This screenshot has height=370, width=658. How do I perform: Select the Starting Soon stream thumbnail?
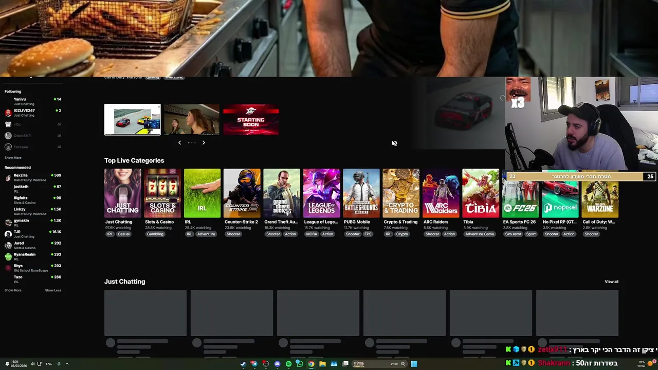tap(251, 120)
